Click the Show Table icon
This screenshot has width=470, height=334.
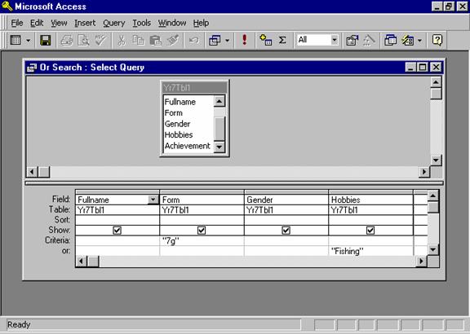pyautogui.click(x=265, y=40)
